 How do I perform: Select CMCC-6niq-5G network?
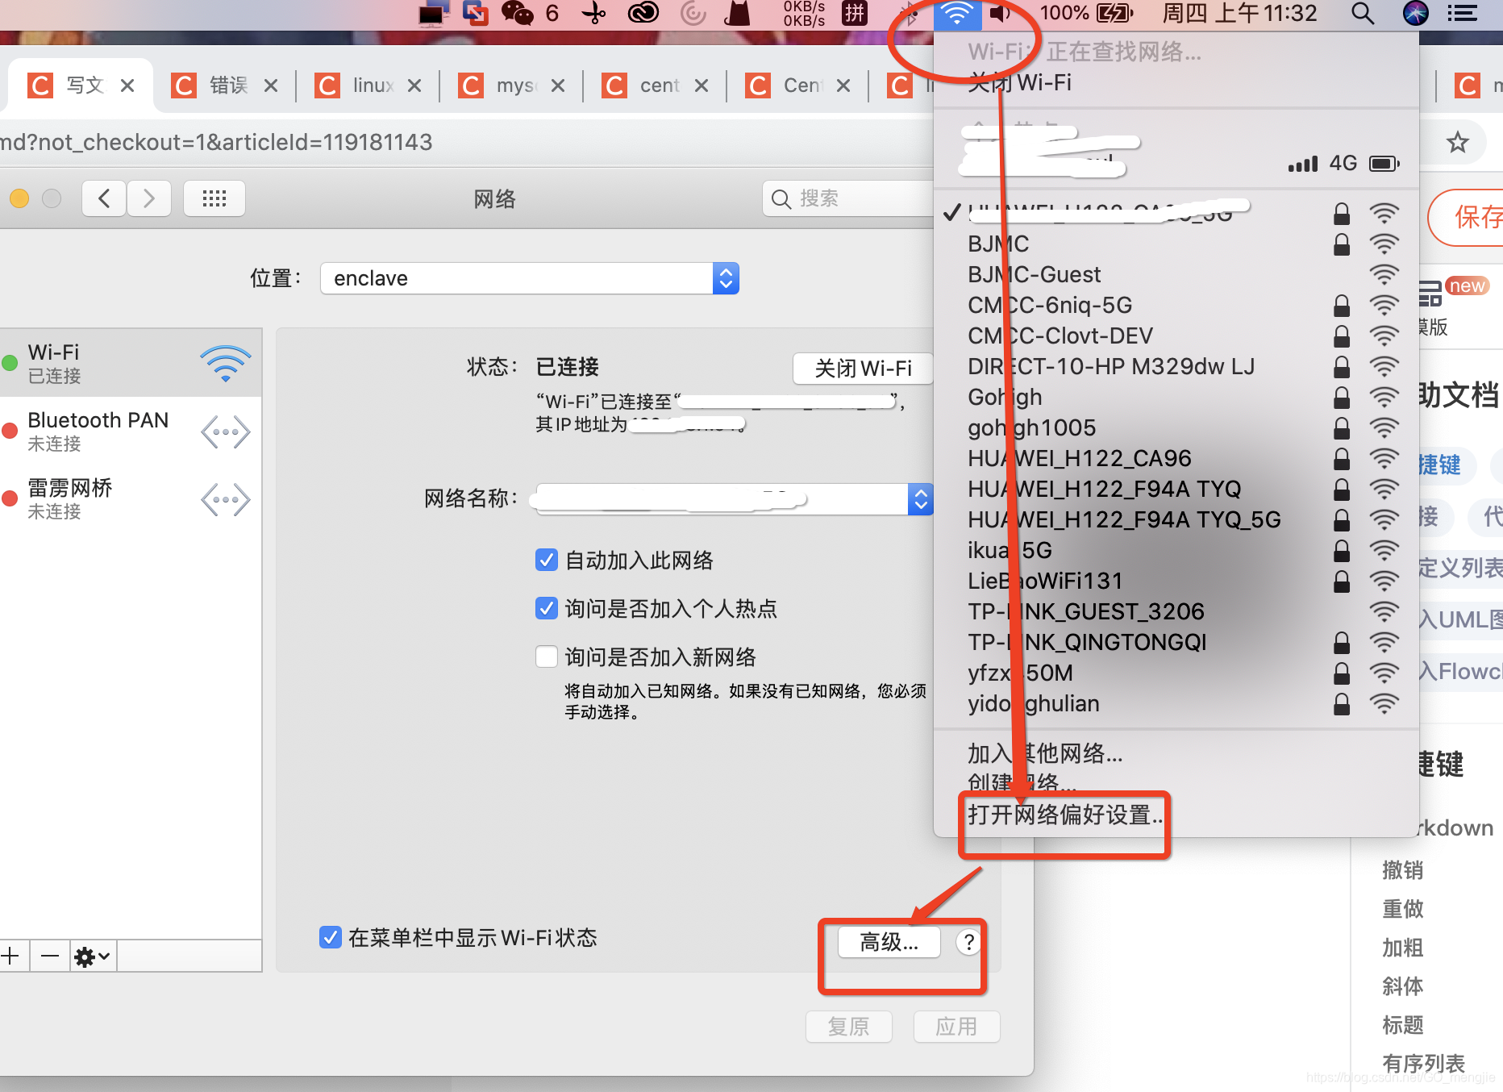[1176, 305]
